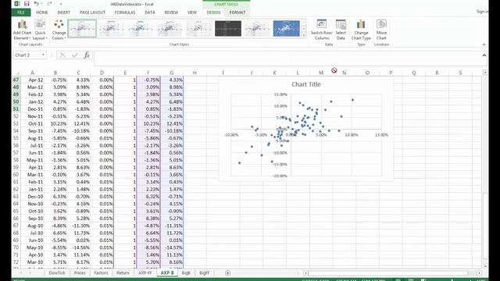Click the Excel application icon

click(17, 4)
